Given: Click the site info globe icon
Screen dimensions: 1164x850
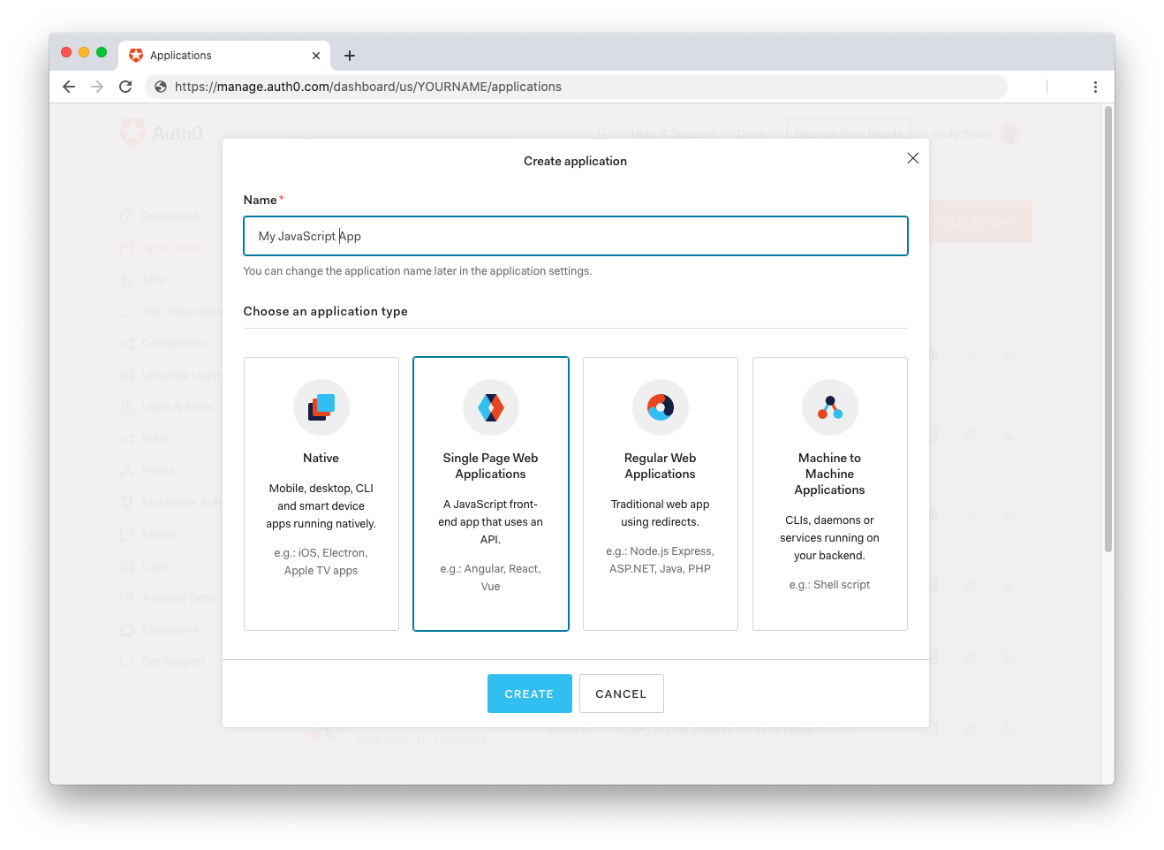Looking at the screenshot, I should pyautogui.click(x=161, y=87).
